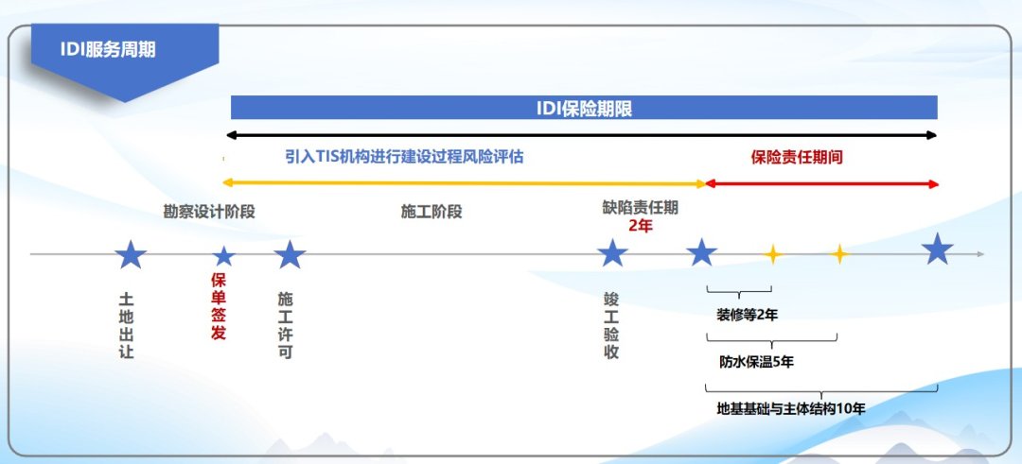This screenshot has height=464, width=1022.
Task: Click the vertical 竣工验收 text
Action: tap(611, 325)
